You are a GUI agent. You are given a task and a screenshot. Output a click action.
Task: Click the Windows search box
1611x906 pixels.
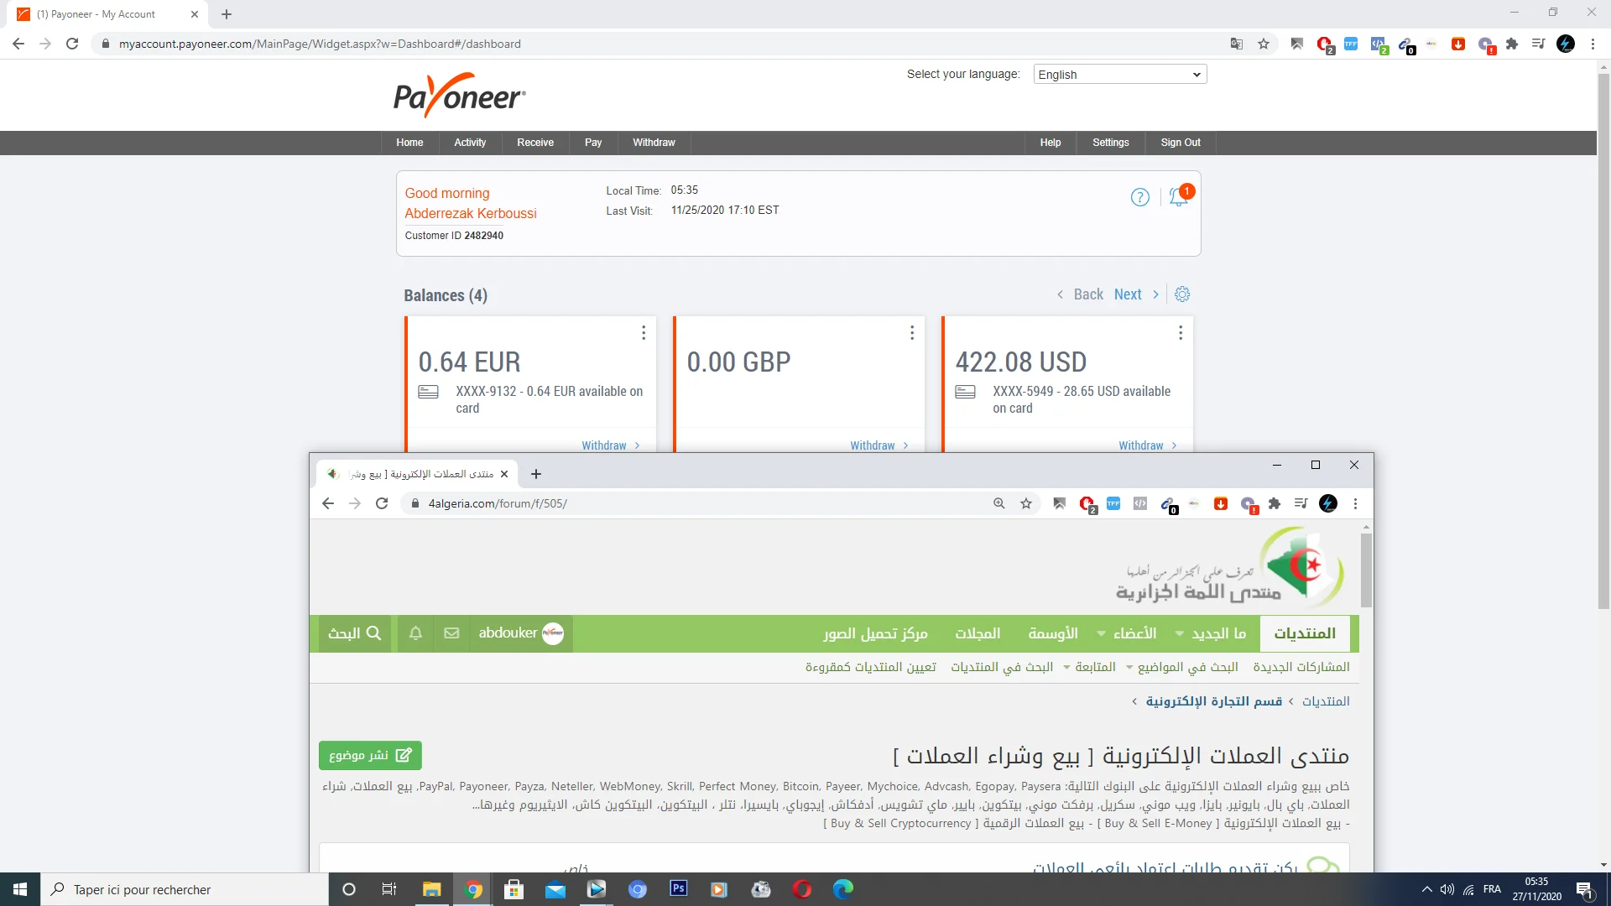click(185, 889)
